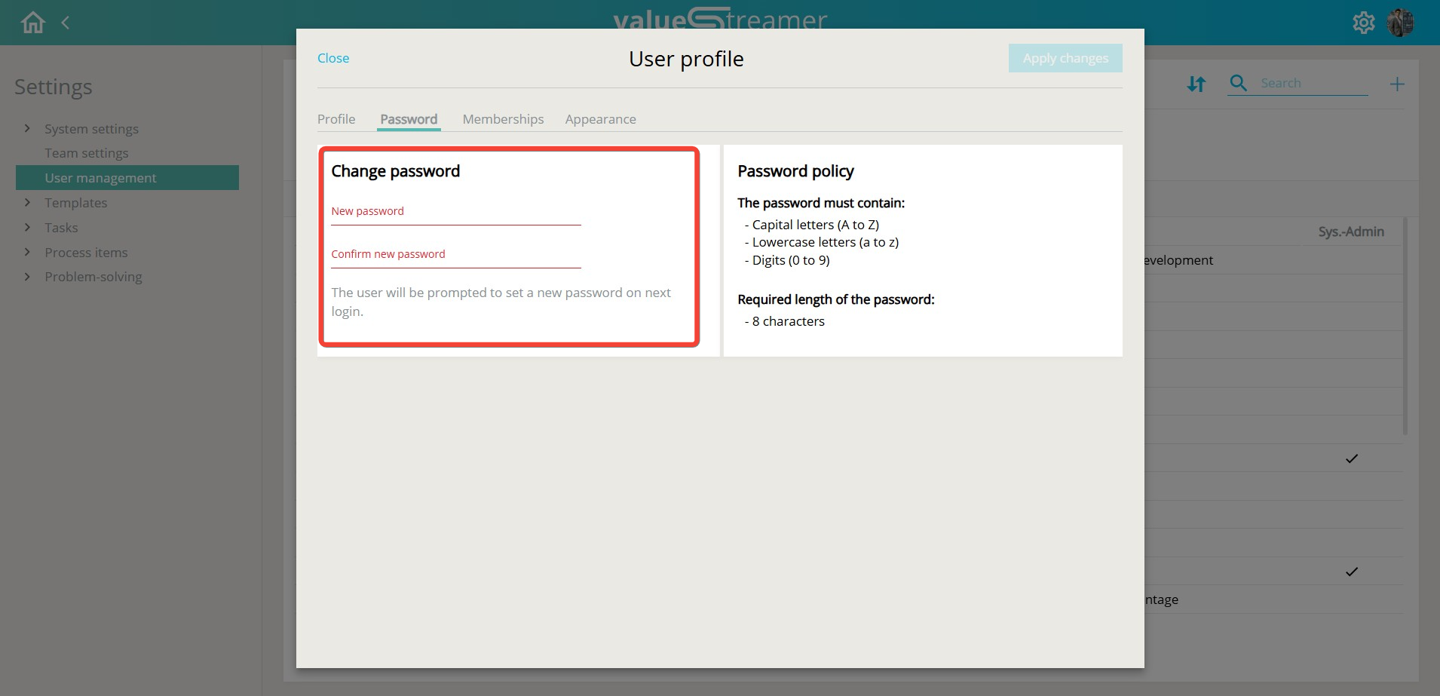
Task: Close the User profile dialog
Action: 333,58
